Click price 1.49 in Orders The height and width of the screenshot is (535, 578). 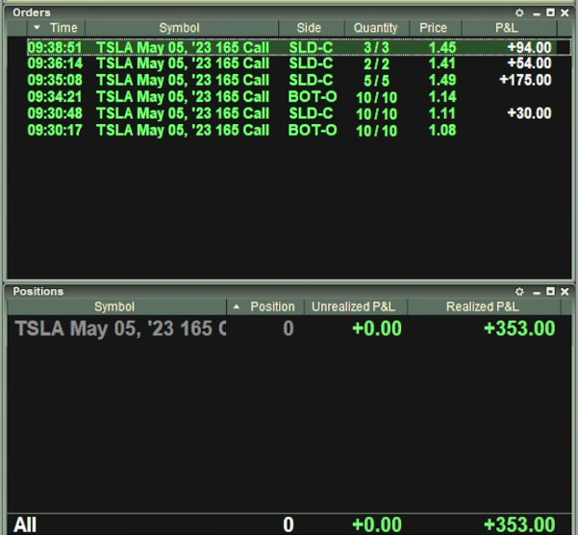click(x=442, y=80)
